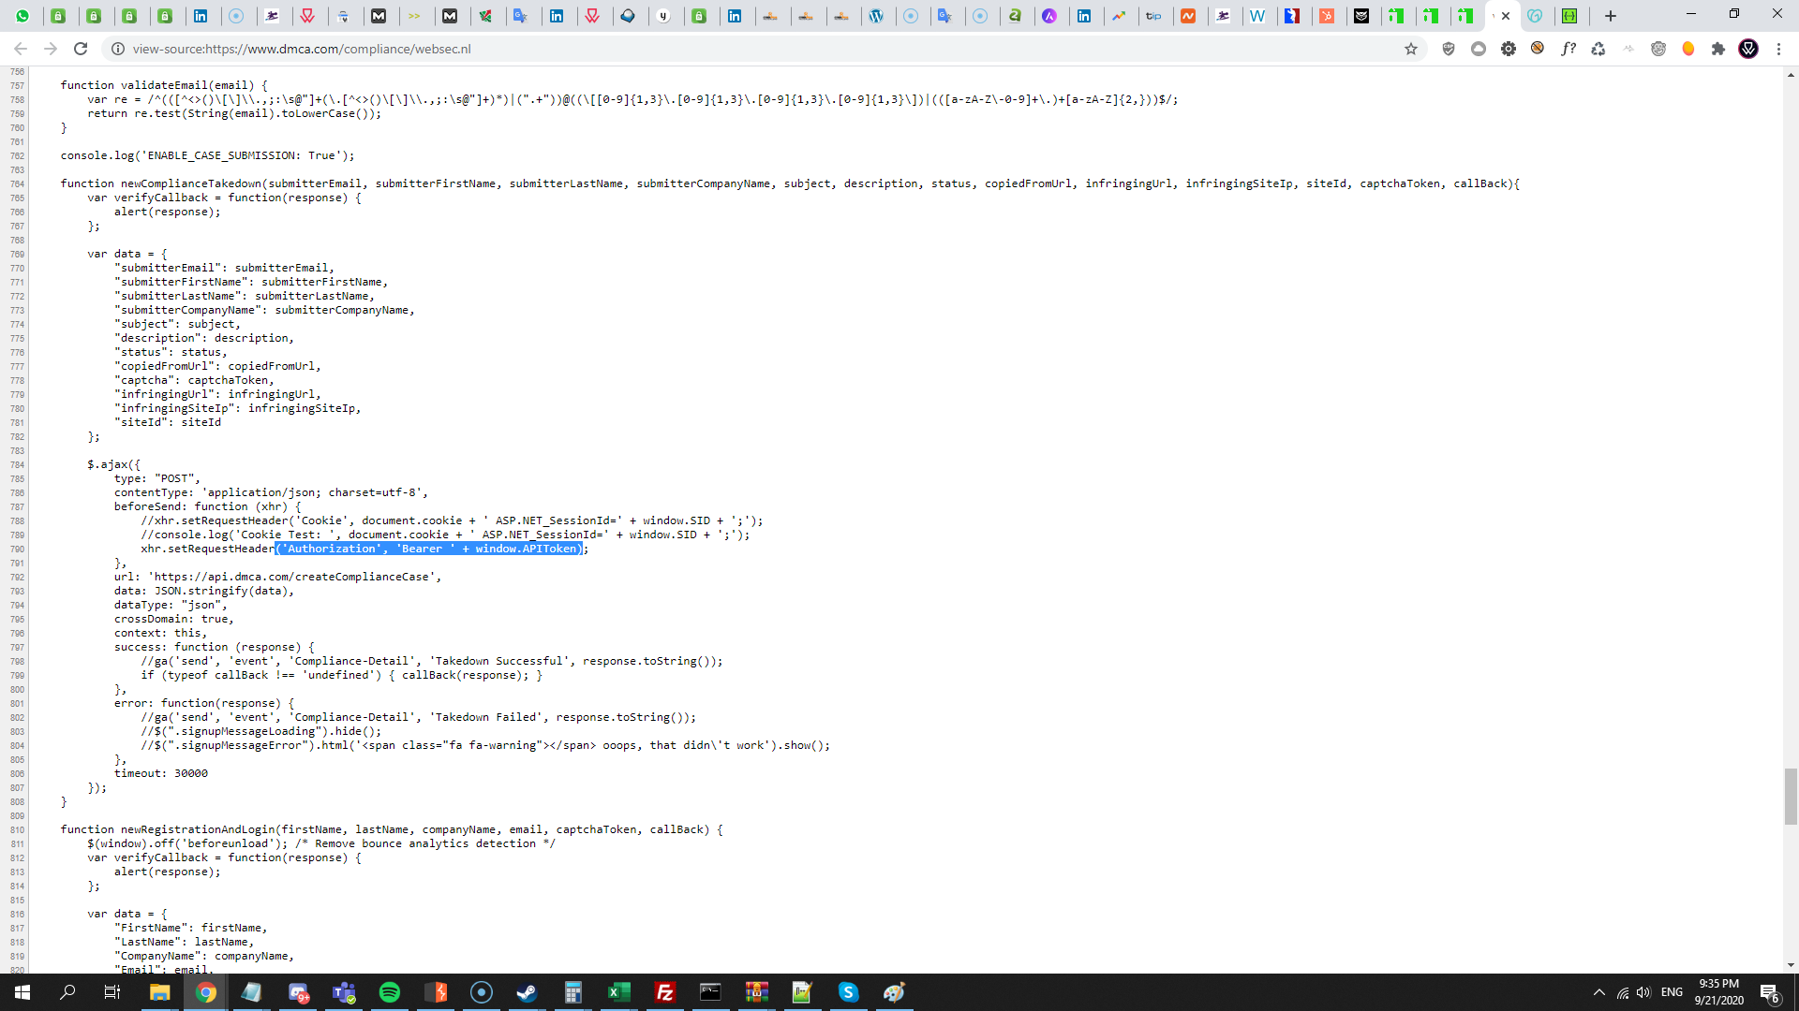This screenshot has width=1799, height=1011.
Task: Open Skype from the taskbar
Action: pos(848,992)
